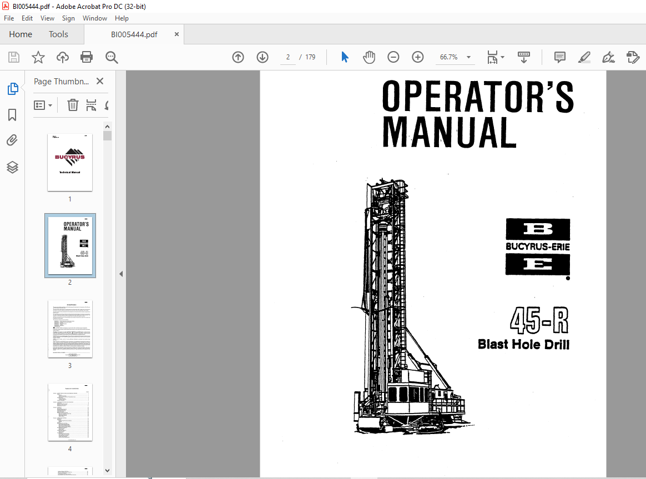Go to the next page arrow

tap(263, 57)
